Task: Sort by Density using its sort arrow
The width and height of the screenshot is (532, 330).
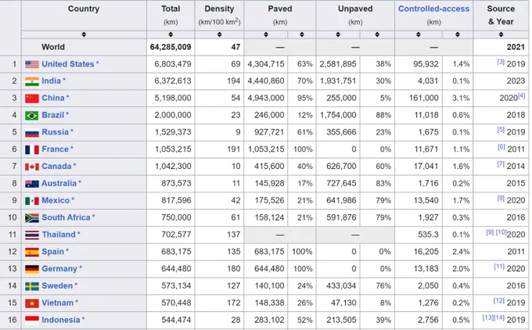Action: point(220,34)
